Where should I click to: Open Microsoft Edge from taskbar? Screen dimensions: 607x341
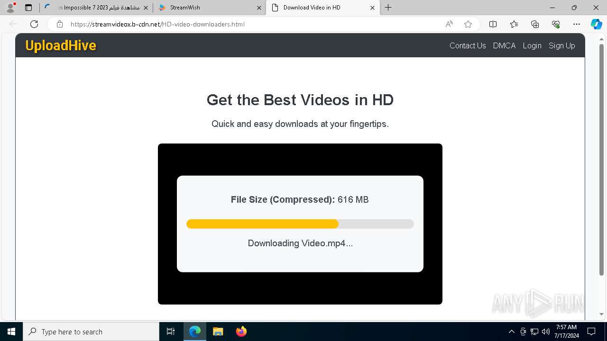tap(195, 332)
